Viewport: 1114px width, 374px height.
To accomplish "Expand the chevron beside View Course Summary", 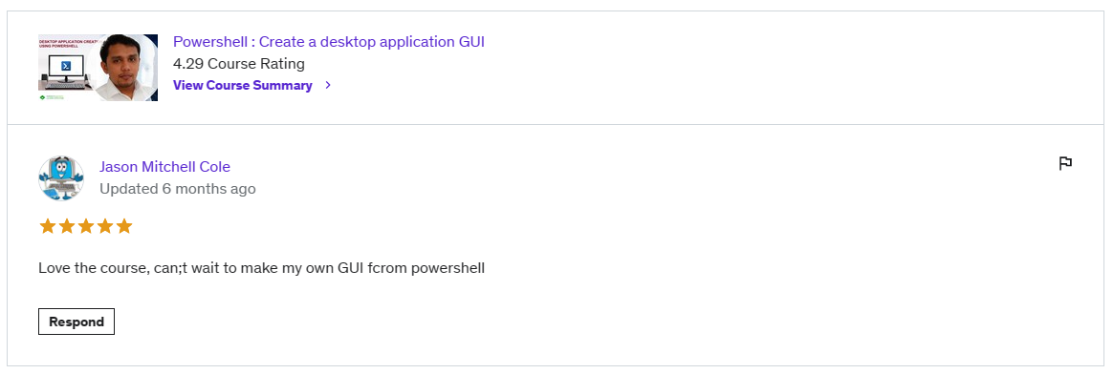I will 328,85.
